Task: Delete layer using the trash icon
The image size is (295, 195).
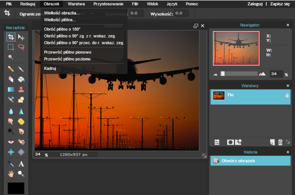Action: pyautogui.click(x=280, y=142)
